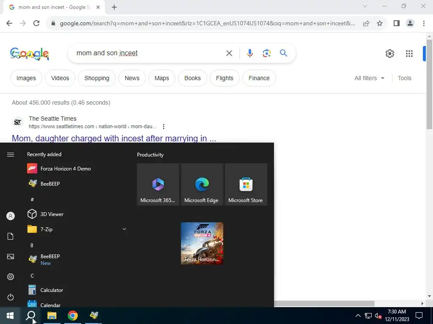Launch the Forza Horizon tile
Screen dimensions: 433x324
[202, 243]
